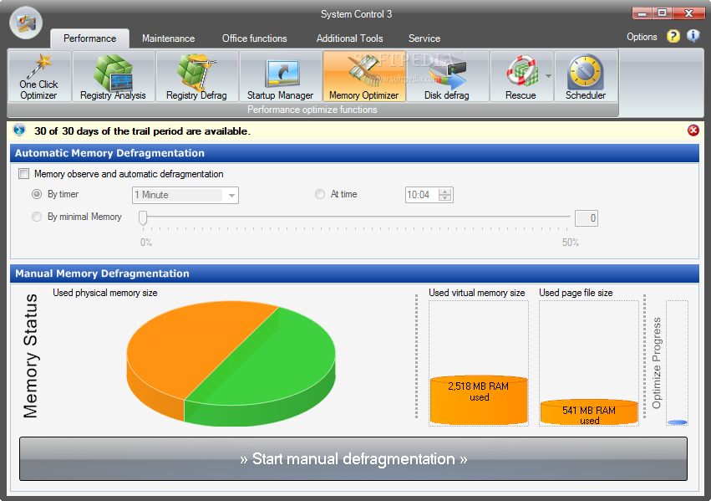The width and height of the screenshot is (711, 501).
Task: Open Startup Manager
Action: click(280, 76)
